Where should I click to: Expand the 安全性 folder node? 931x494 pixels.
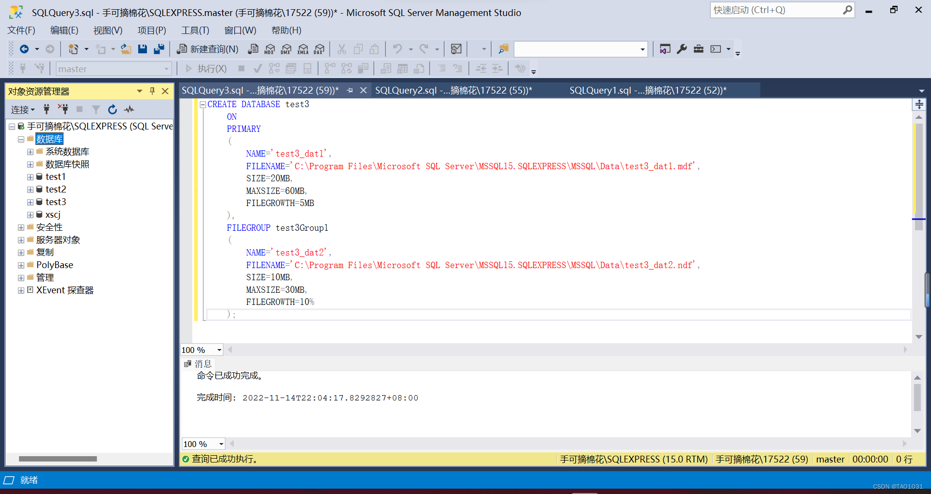(x=21, y=228)
